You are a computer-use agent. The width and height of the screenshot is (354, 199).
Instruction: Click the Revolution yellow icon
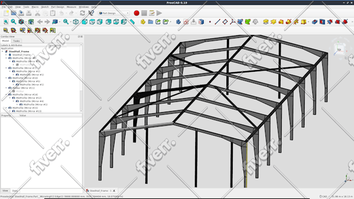pos(273,22)
